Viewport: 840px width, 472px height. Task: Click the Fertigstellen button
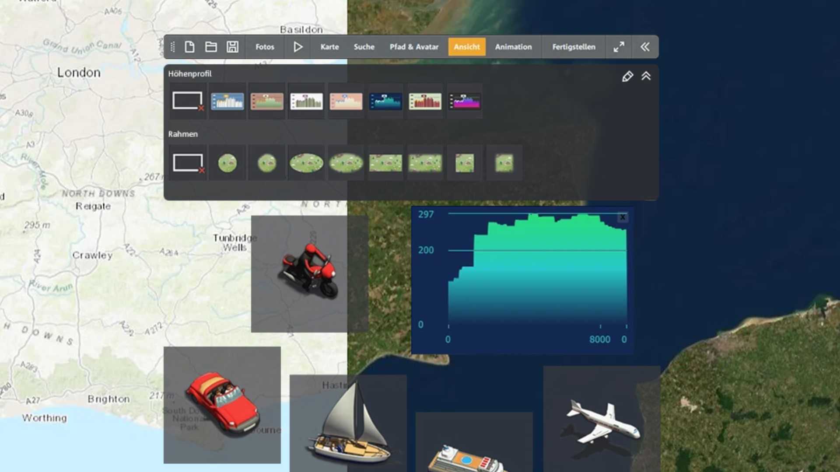(574, 47)
